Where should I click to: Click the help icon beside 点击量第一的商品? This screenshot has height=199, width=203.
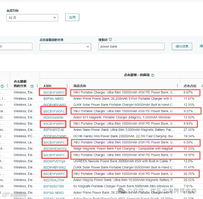(x=153, y=75)
